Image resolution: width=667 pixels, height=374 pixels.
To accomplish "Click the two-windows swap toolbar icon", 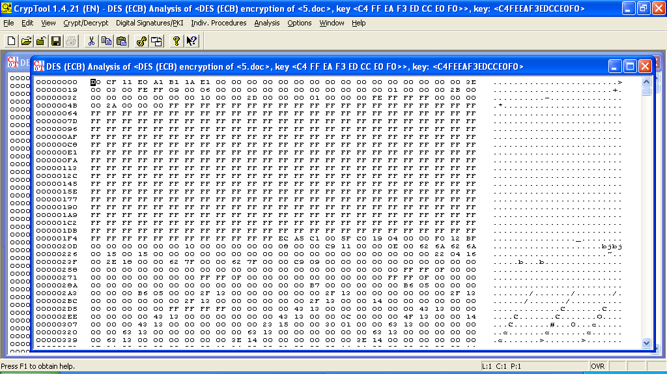I will pos(156,41).
